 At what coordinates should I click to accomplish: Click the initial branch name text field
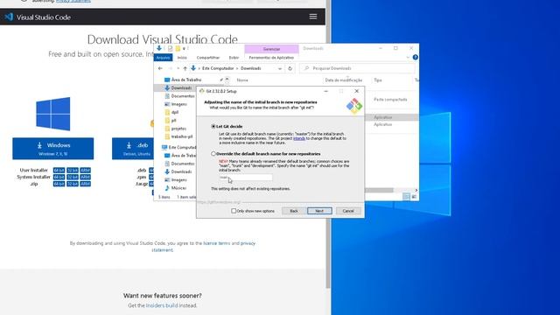point(245,178)
